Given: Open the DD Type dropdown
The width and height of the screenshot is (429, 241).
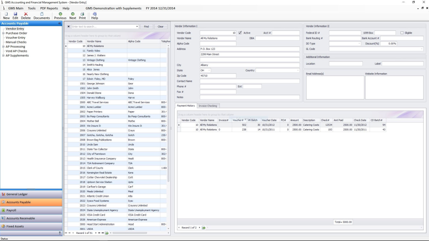Looking at the screenshot, I should (x=359, y=44).
